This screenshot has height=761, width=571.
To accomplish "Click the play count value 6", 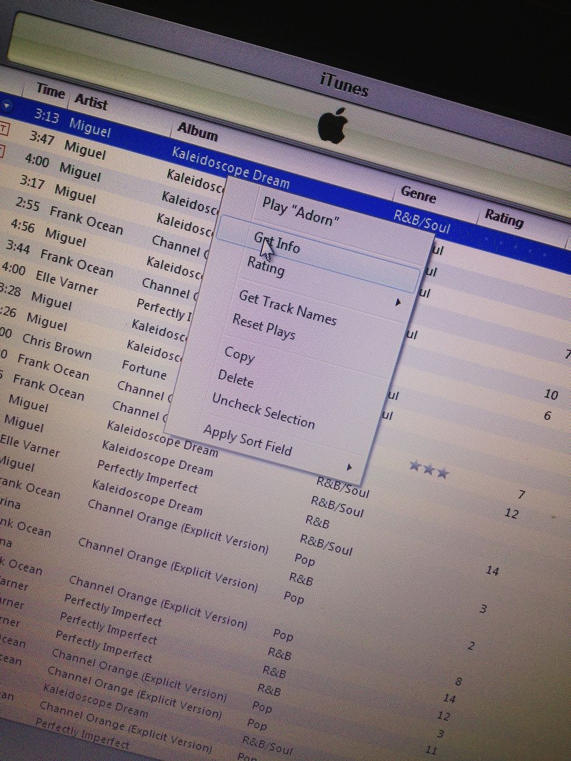I will tap(547, 415).
